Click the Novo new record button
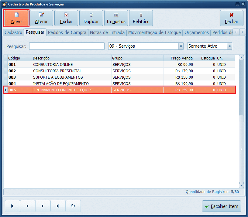248x217 pixels. [x=16, y=18]
